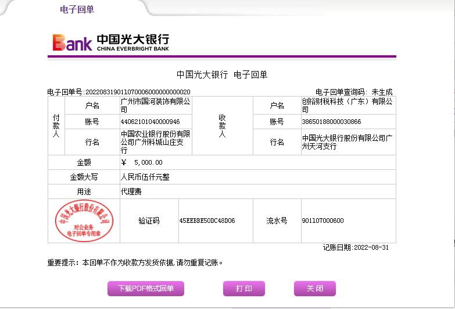Screen dimensions: 455x309
Task: Click the red 电子回单专用章 stamp
Action: point(84,221)
